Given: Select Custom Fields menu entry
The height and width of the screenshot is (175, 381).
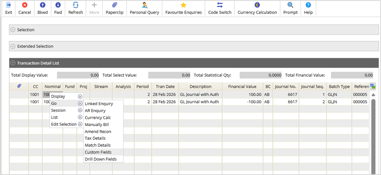Looking at the screenshot, I should pyautogui.click(x=103, y=152).
